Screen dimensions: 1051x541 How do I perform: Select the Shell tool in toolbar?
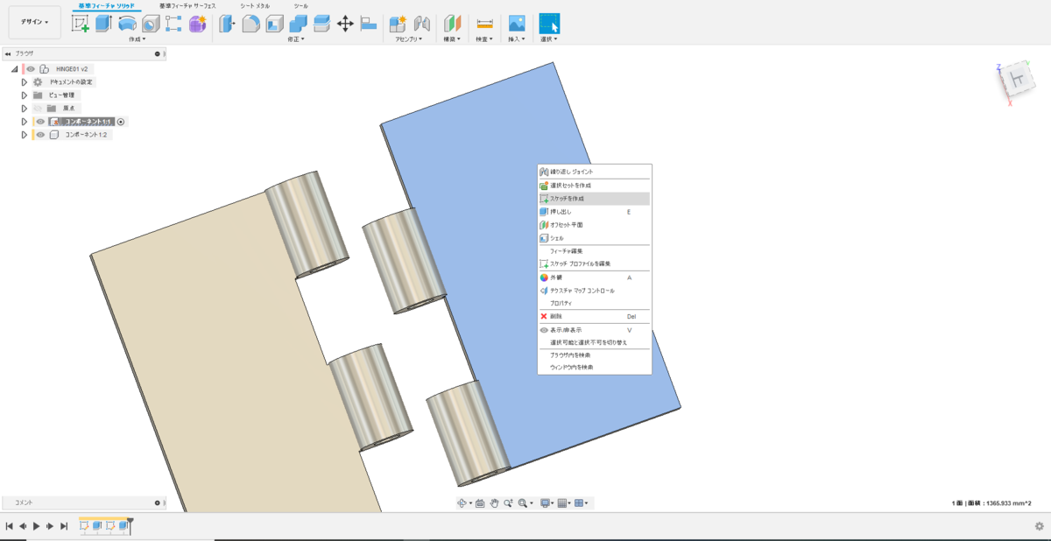(x=274, y=24)
